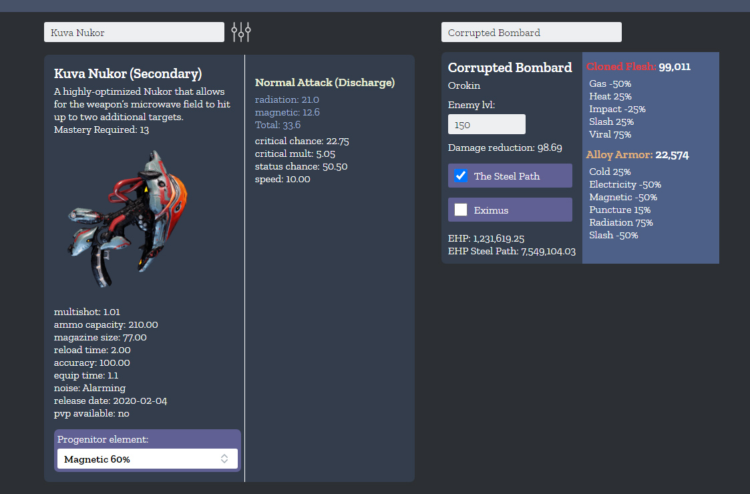
Task: Click the Progenitor element up-down arrows
Action: (x=224, y=459)
